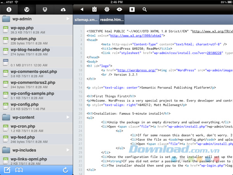Select file wp-feed.php
Screen dimensions: 233x175
click(x=36, y=139)
